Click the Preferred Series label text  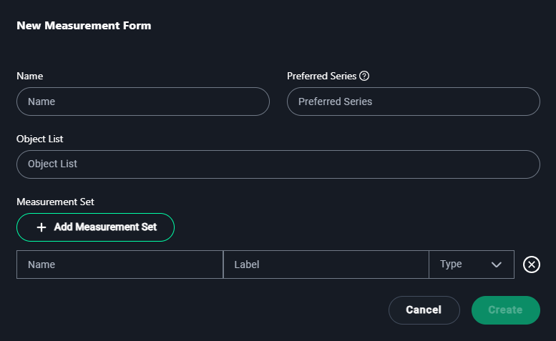coord(321,76)
